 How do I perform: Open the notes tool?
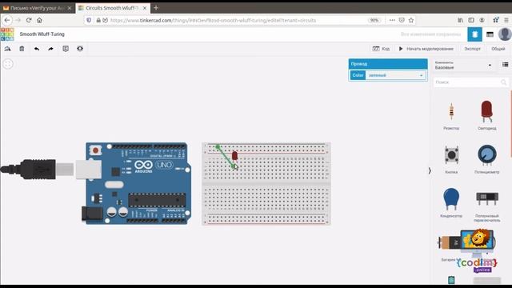(66, 49)
